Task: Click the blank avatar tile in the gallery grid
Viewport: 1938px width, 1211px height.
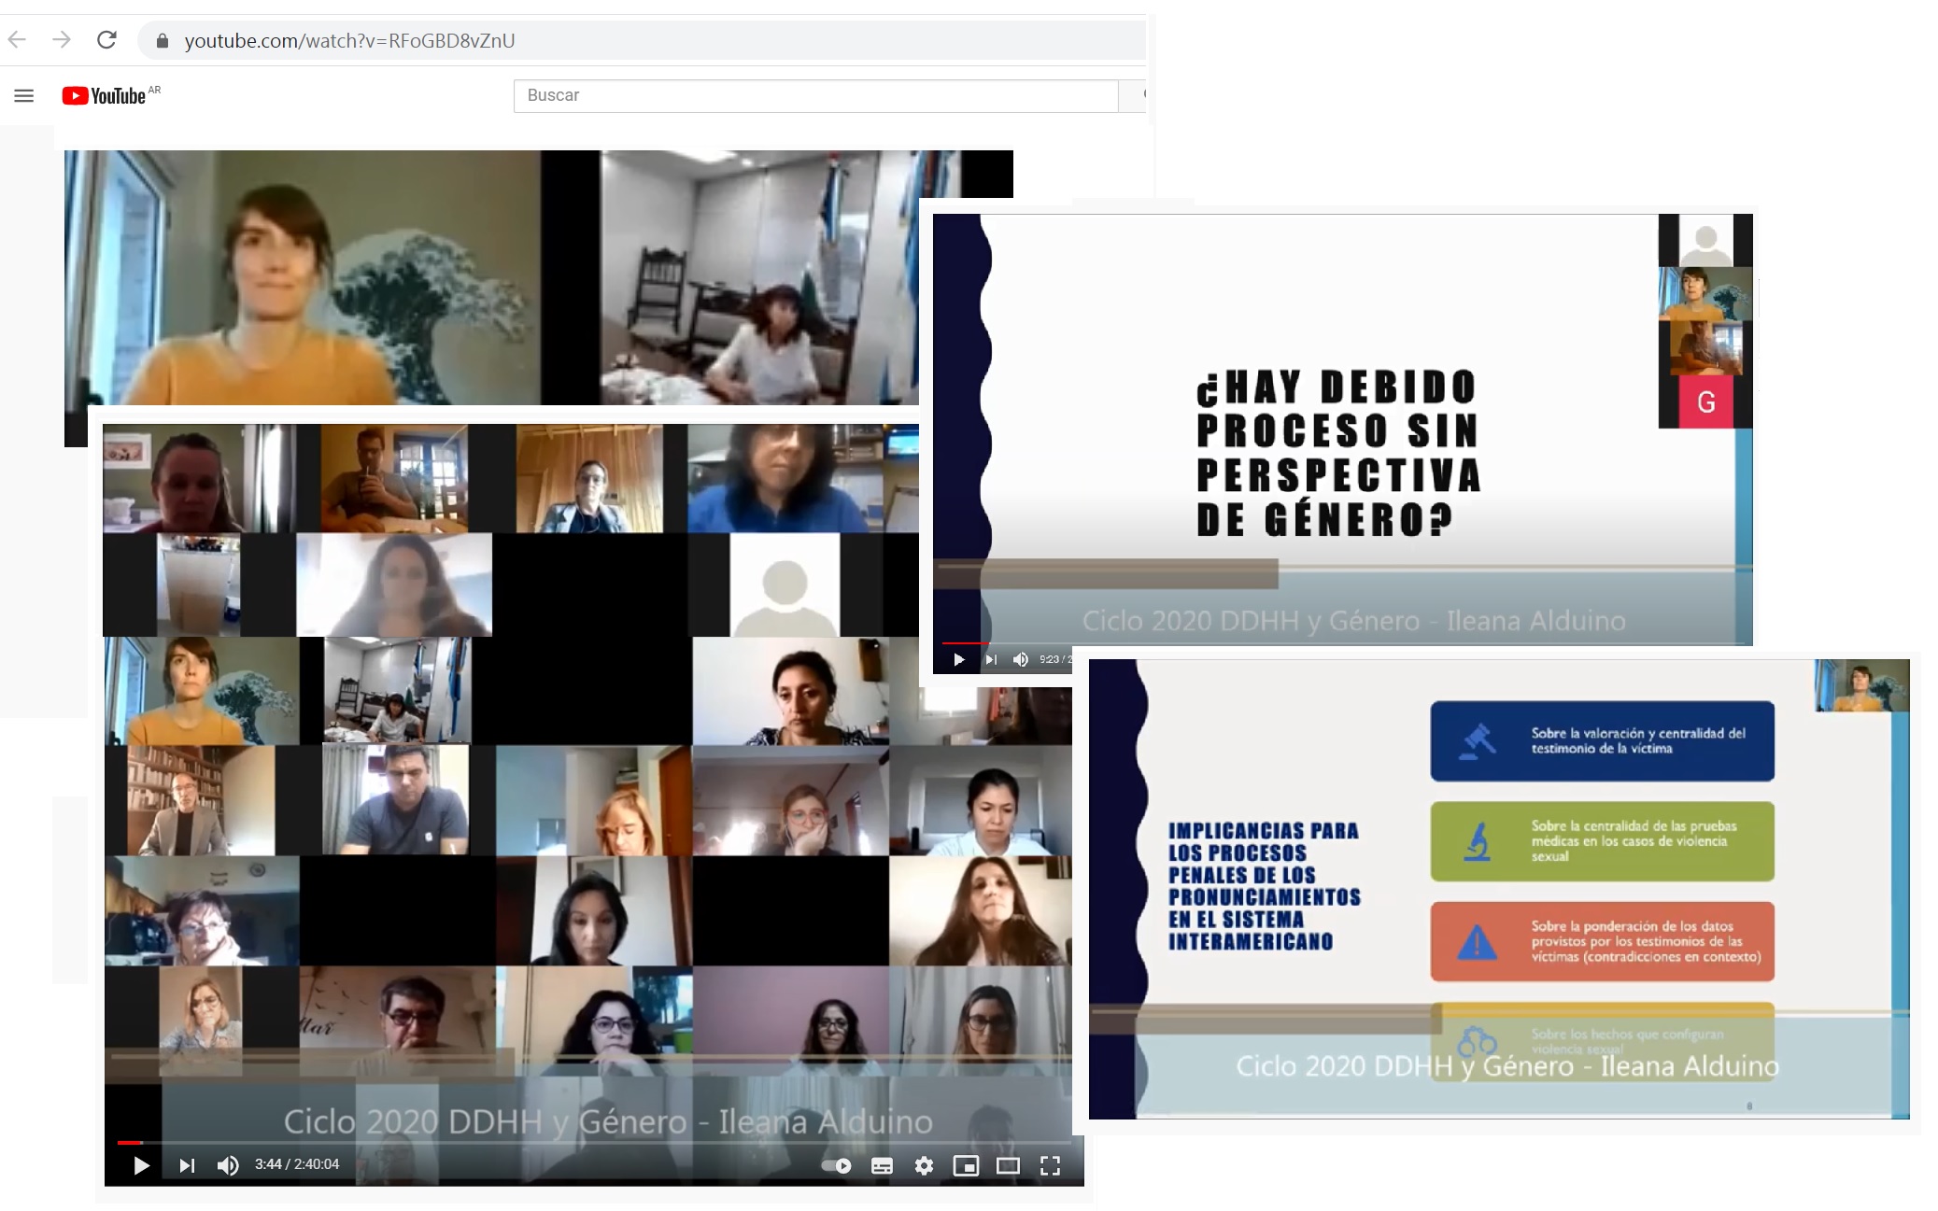Action: 785,584
